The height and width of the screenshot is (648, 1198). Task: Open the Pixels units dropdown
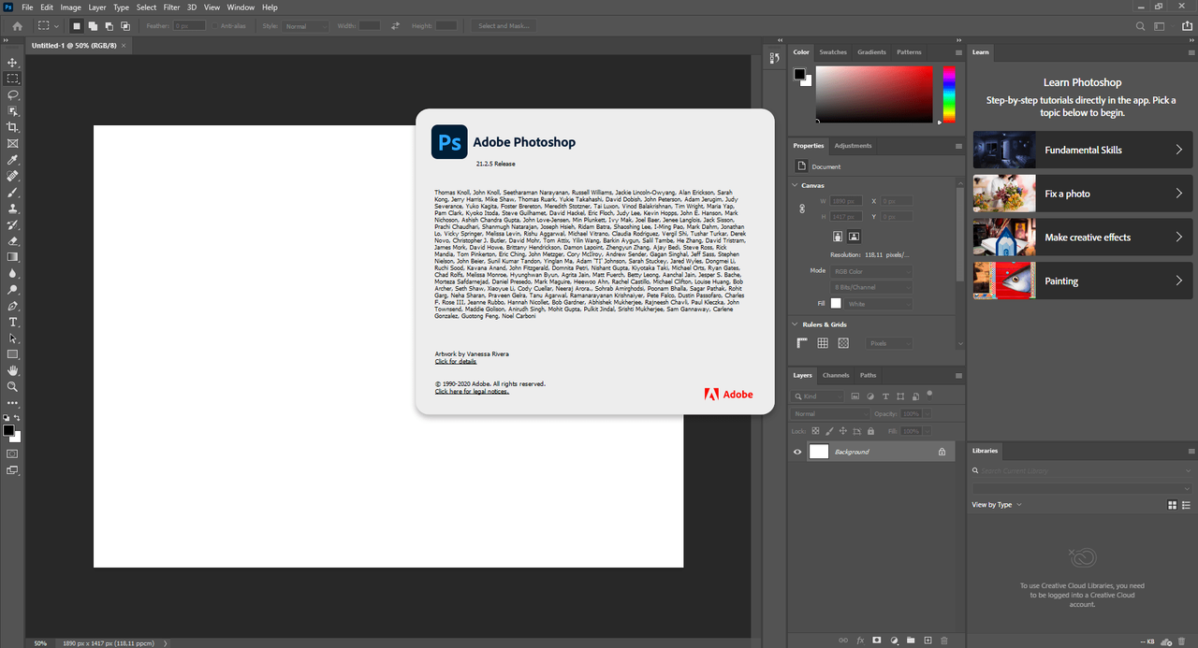point(889,343)
